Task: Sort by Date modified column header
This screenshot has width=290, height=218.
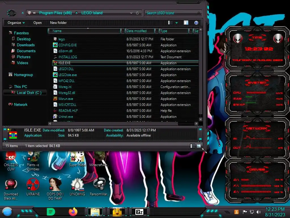Action: point(140,31)
